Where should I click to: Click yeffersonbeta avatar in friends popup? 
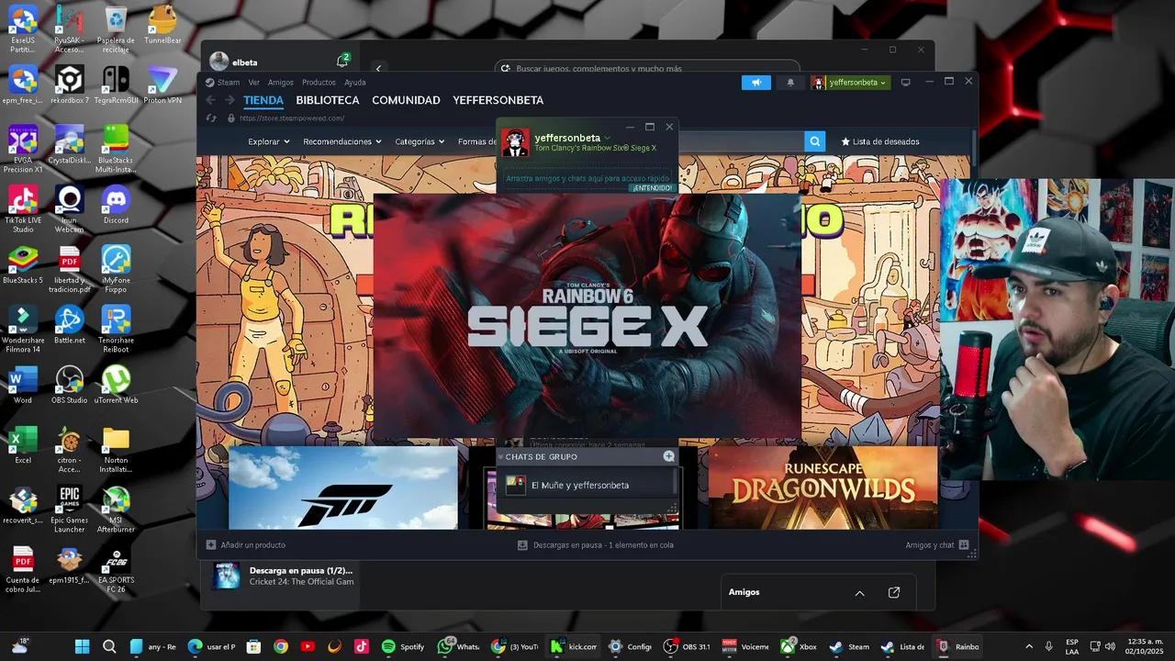click(x=515, y=142)
